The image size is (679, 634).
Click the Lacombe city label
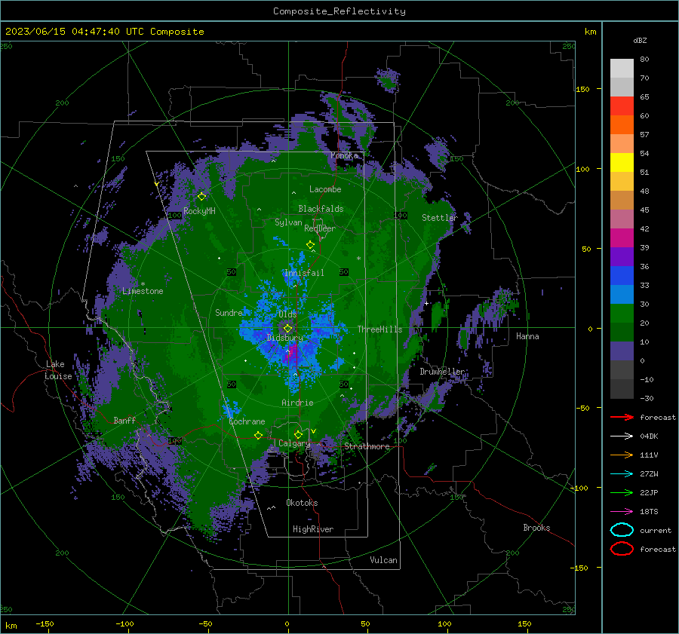[325, 189]
